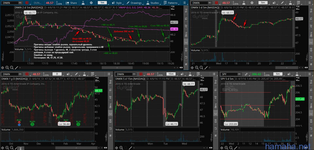Viewport: 314px width, 150px height.
Task: Select the line drawing tool on 15m chart
Action: 131,148
